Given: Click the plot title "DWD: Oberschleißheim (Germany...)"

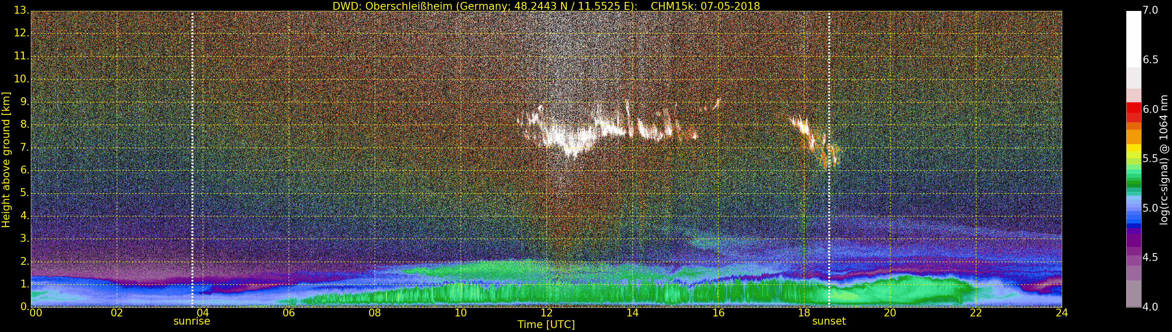Looking at the screenshot, I should [546, 6].
